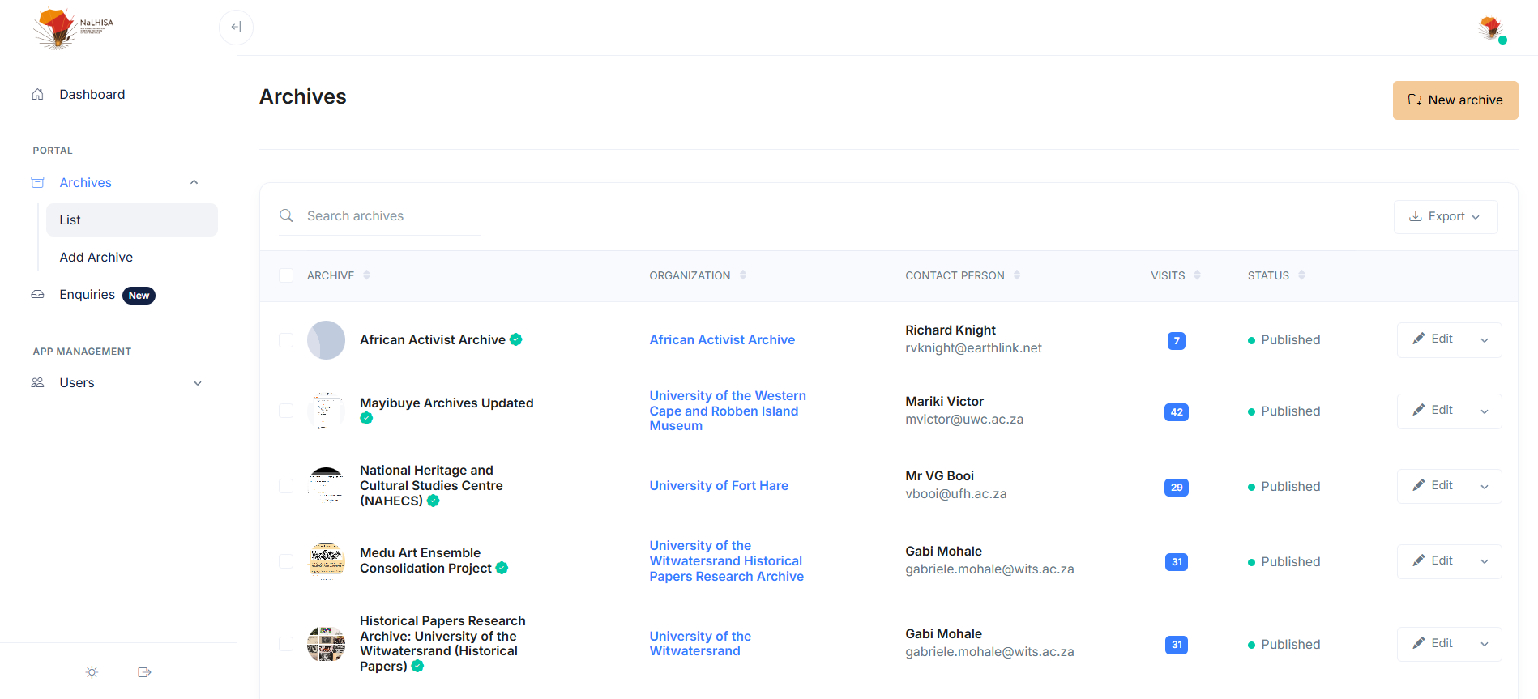The height and width of the screenshot is (699, 1538).
Task: Click email vbooi@ufh.ac.za
Action: coord(955,494)
